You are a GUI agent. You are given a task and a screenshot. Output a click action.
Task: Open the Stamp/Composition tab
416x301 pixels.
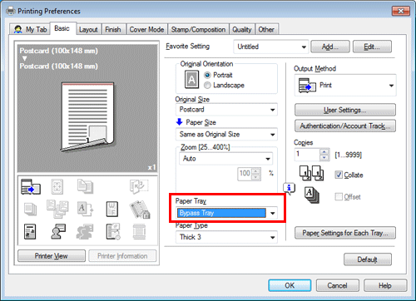point(198,29)
